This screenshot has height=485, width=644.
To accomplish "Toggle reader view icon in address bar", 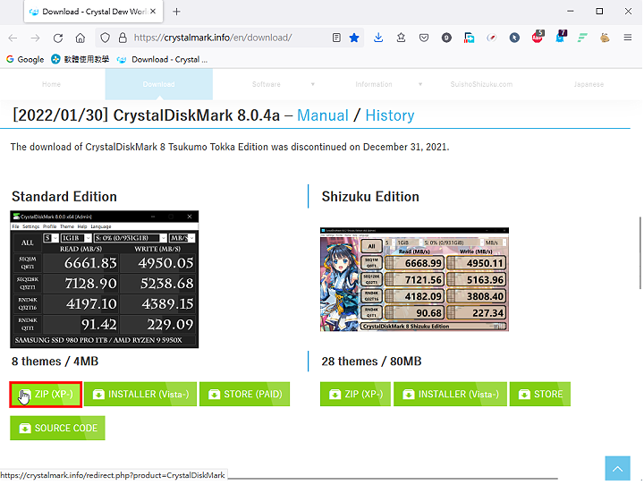I will click(x=336, y=38).
